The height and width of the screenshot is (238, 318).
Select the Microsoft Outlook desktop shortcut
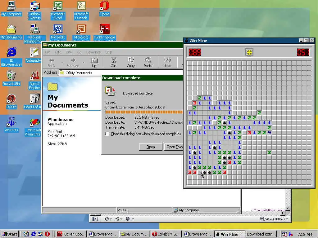click(81, 11)
